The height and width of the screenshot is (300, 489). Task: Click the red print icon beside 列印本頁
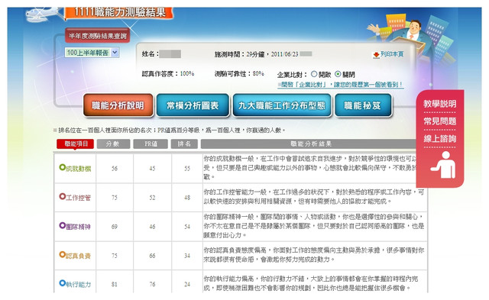pos(376,55)
